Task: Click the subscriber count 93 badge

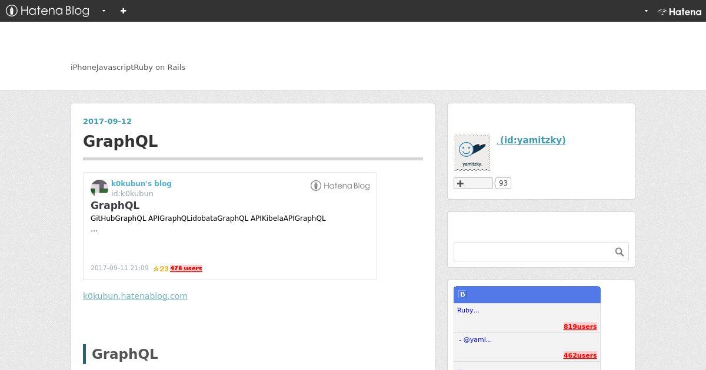Action: click(x=503, y=183)
